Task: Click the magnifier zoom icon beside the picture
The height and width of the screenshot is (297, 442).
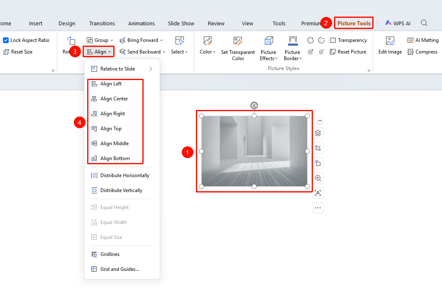Action: pos(318,178)
